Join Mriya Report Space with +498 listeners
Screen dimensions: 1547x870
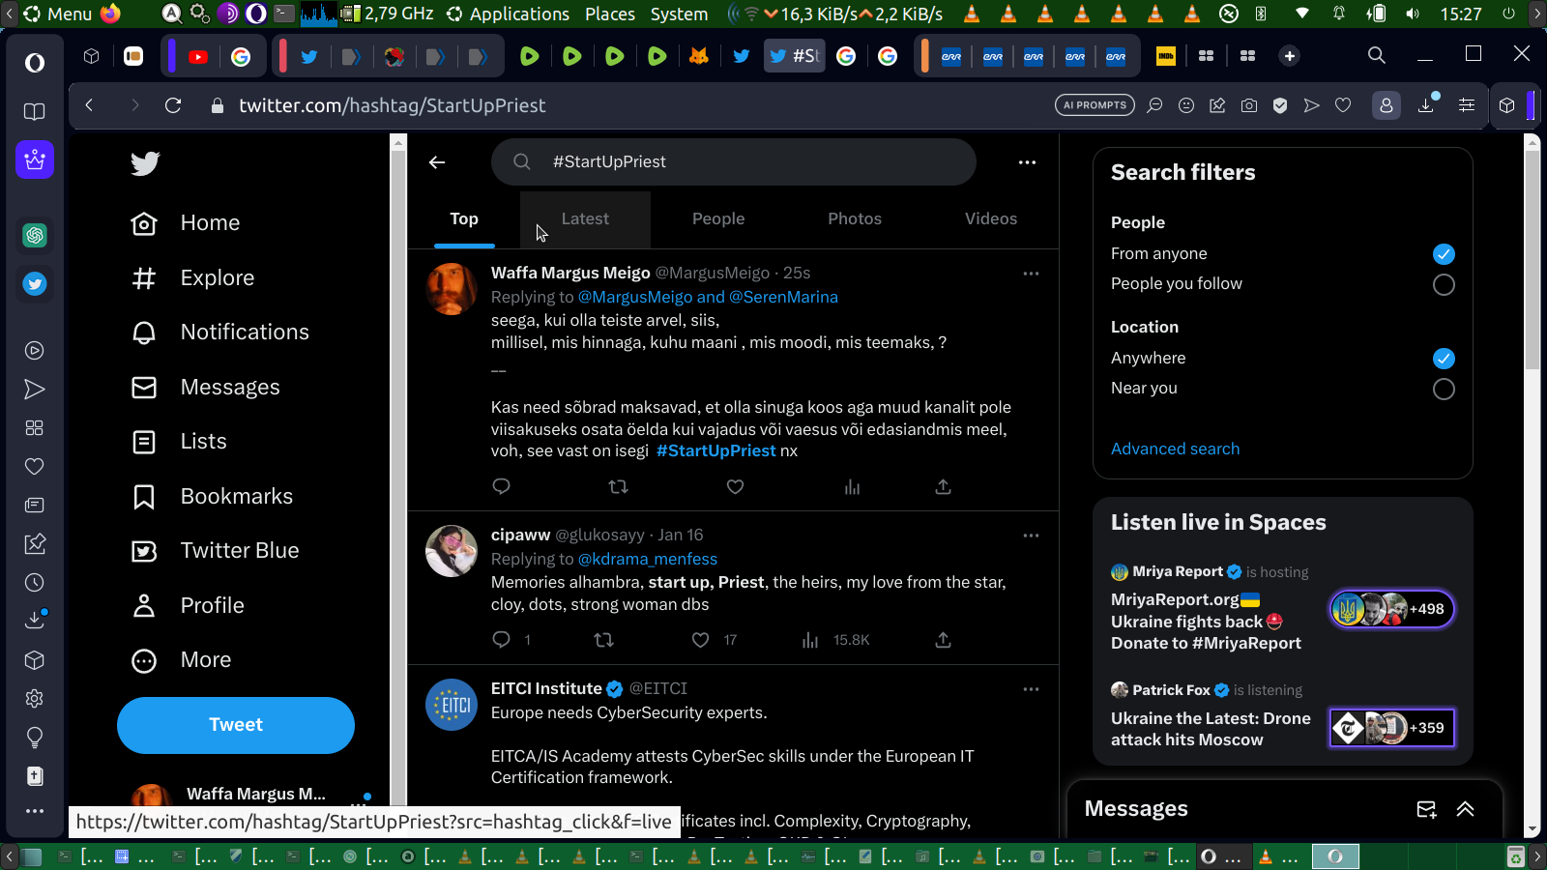[x=1392, y=609]
